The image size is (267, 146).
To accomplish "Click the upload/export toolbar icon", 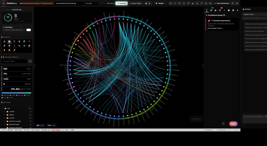I will [184, 3].
